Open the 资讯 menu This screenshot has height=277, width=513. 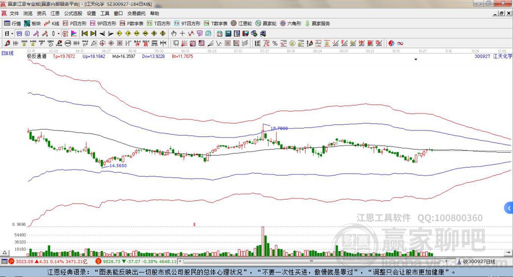click(x=41, y=13)
